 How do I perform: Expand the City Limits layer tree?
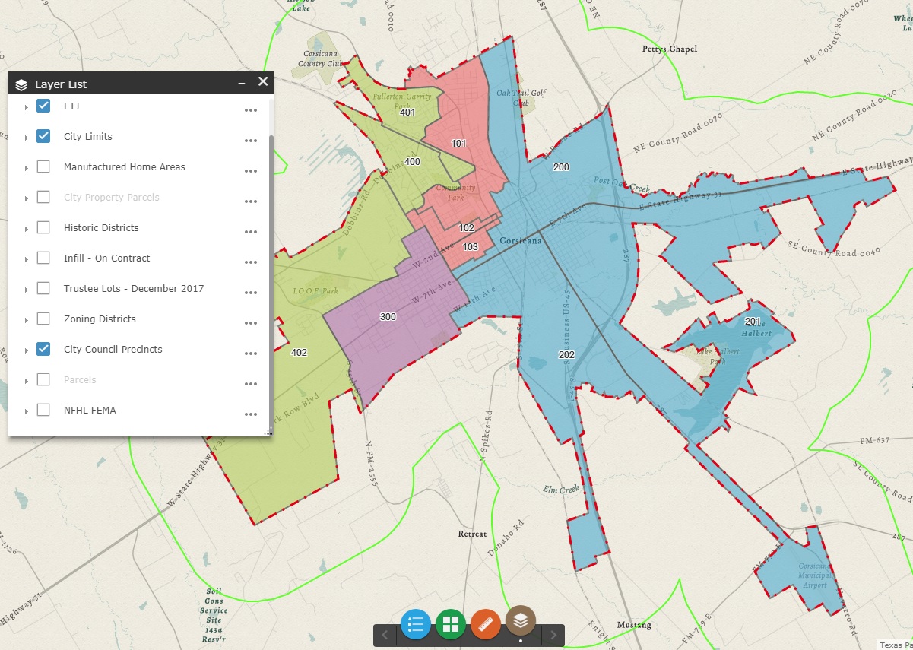pos(27,136)
